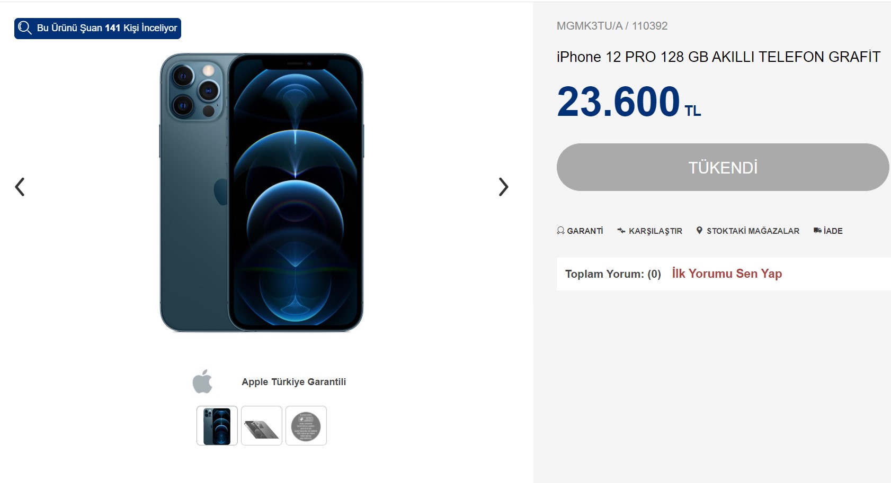Click the location pin icon
891x483 pixels.
click(699, 231)
